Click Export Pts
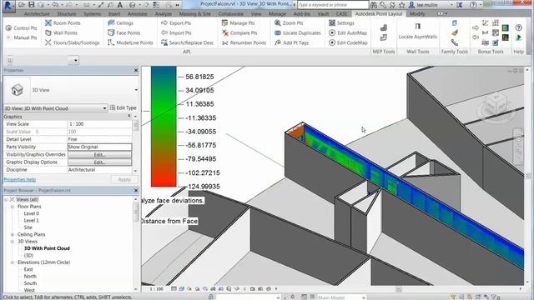 pos(176,22)
